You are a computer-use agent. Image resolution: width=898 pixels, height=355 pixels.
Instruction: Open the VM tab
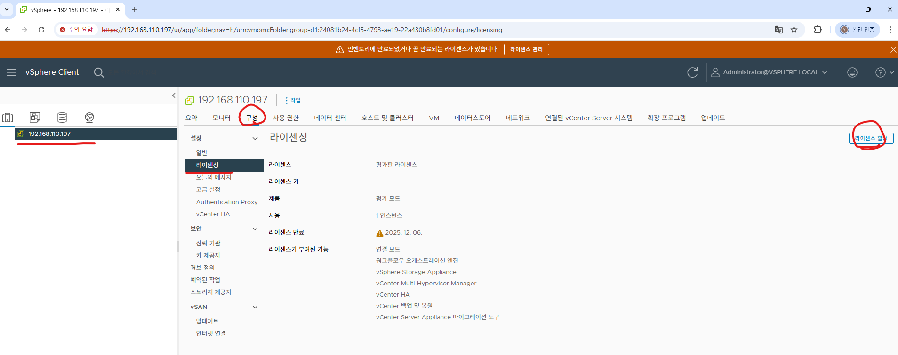(x=434, y=118)
